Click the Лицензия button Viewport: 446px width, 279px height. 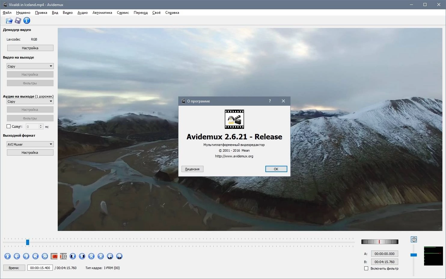192,169
